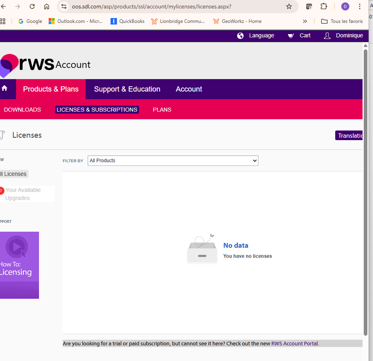
Task: Select the PLANS menu item
Action: (x=162, y=109)
